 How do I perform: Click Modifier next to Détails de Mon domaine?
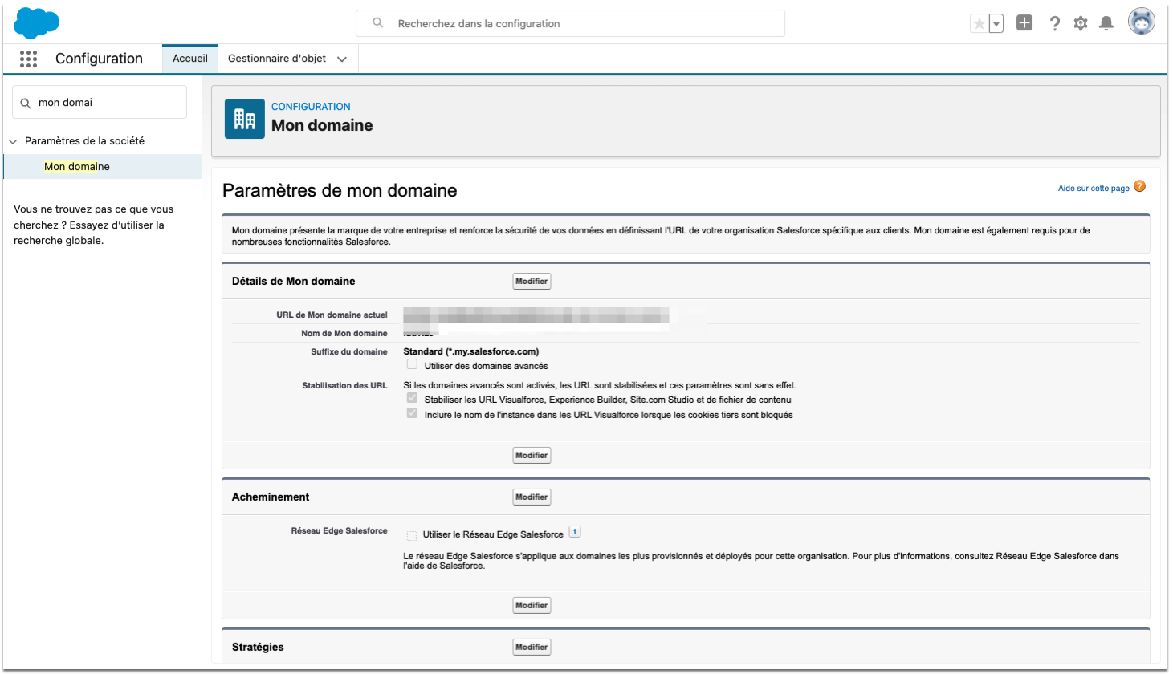pyautogui.click(x=532, y=282)
